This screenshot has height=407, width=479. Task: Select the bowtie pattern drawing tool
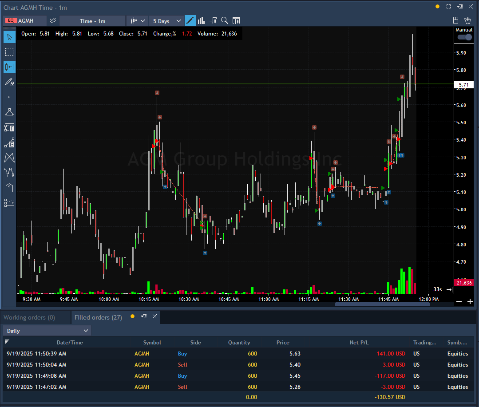[9, 158]
